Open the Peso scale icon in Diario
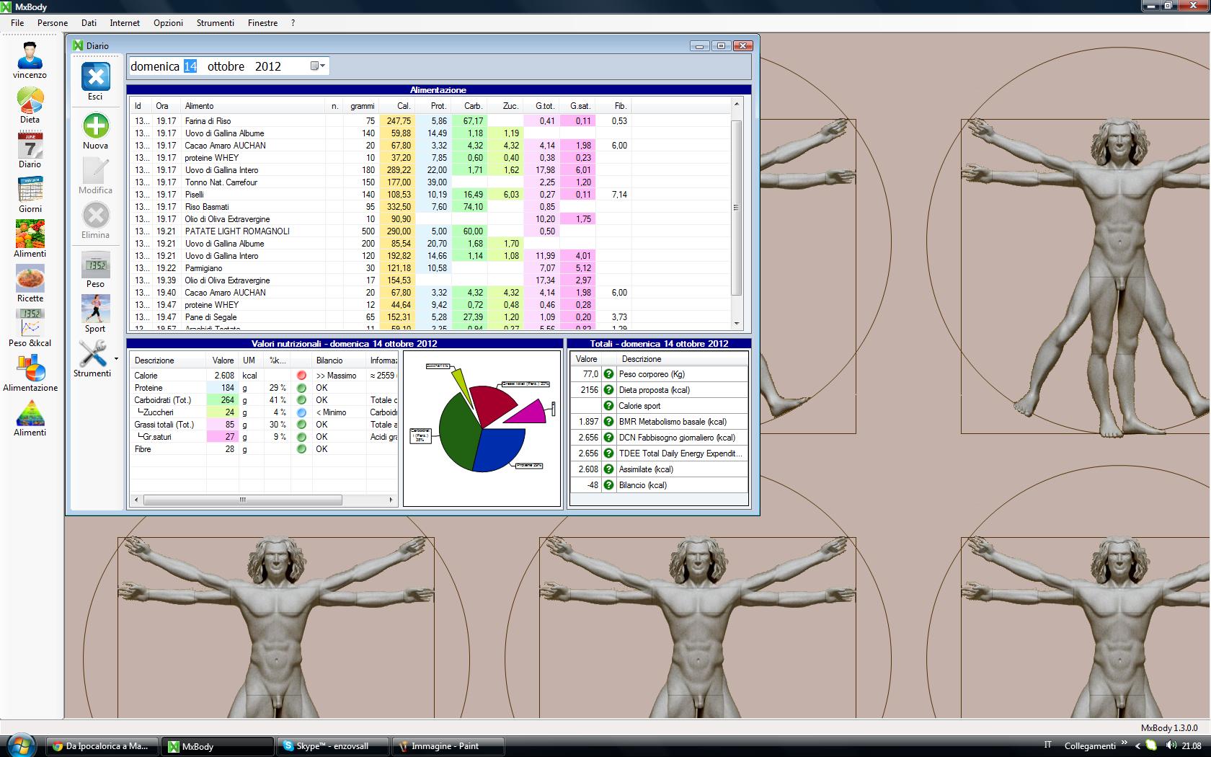 [x=95, y=265]
